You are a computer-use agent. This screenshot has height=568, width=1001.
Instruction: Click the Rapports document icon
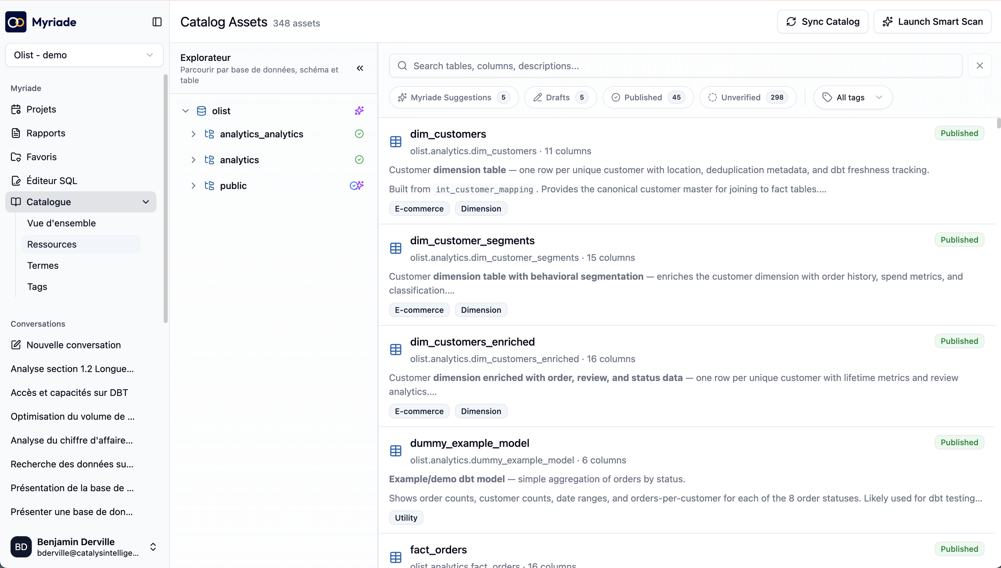16,133
